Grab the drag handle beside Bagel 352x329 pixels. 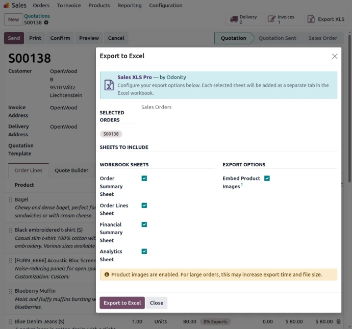pyautogui.click(x=10, y=199)
